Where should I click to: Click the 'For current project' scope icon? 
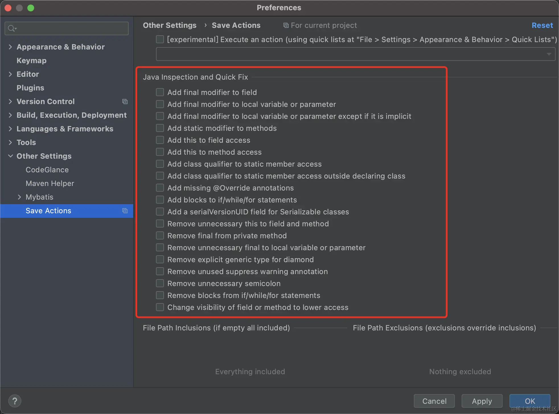(285, 25)
